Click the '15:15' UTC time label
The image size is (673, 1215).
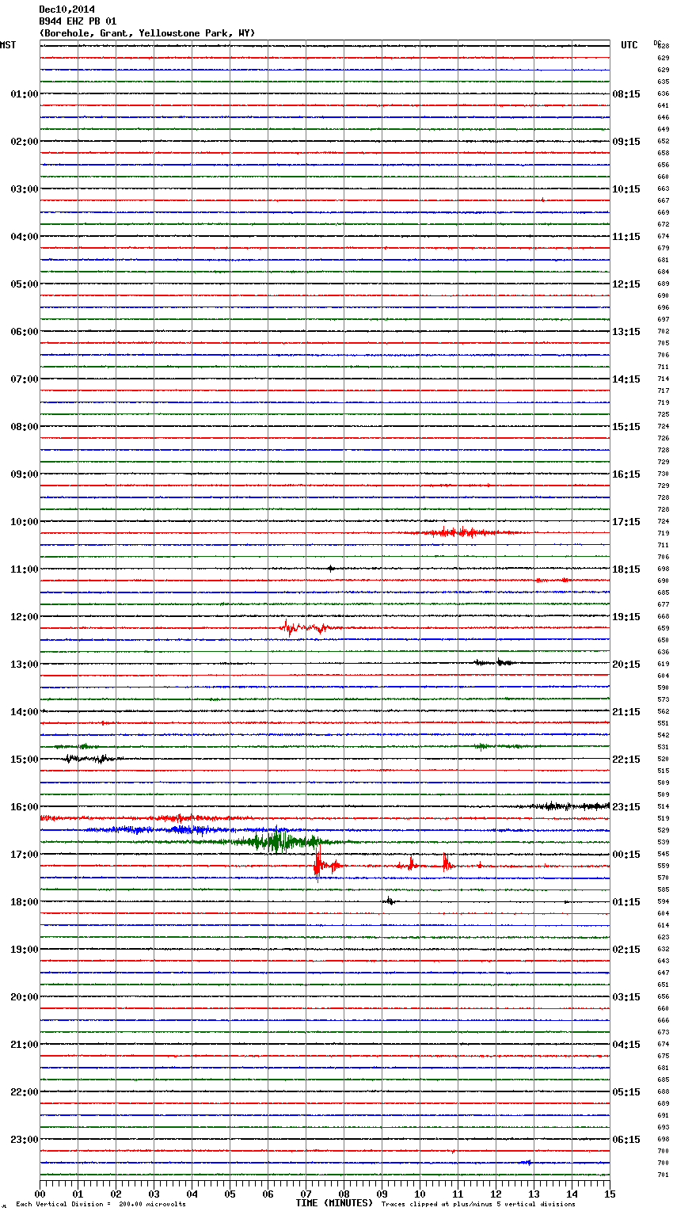click(626, 427)
